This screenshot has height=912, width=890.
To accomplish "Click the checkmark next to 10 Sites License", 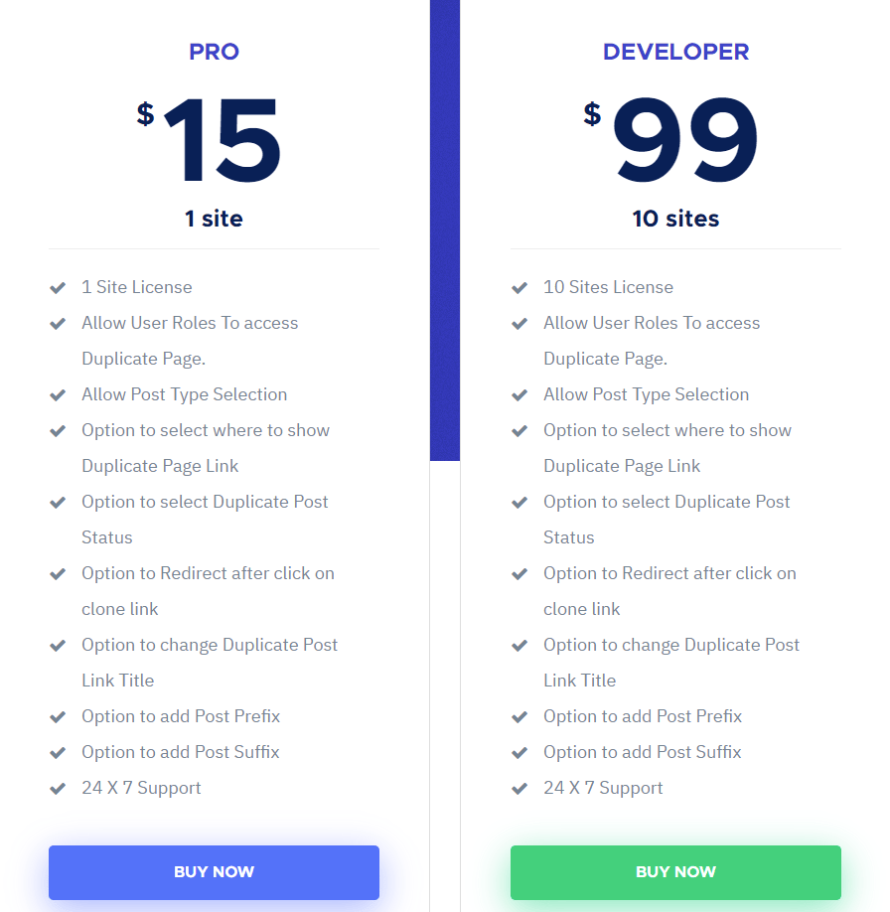I will tap(519, 287).
